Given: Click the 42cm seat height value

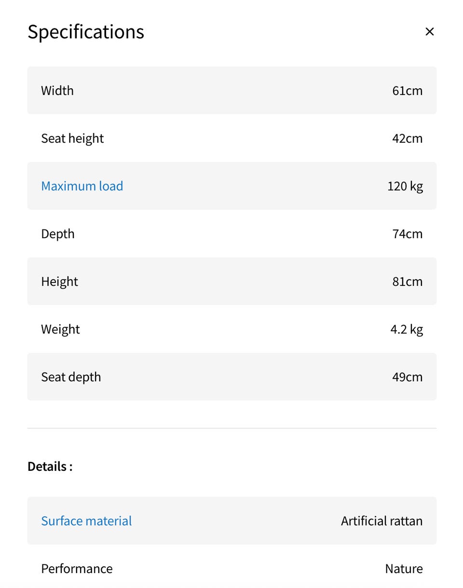Looking at the screenshot, I should 407,138.
